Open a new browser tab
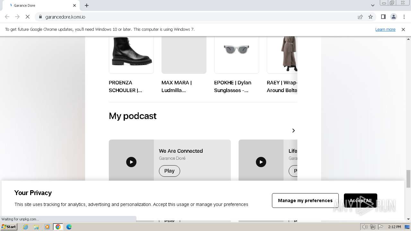411x231 pixels. [x=87, y=5]
